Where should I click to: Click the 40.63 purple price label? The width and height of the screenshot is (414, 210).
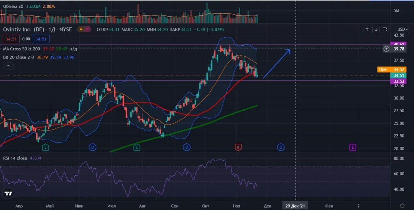coord(398,44)
